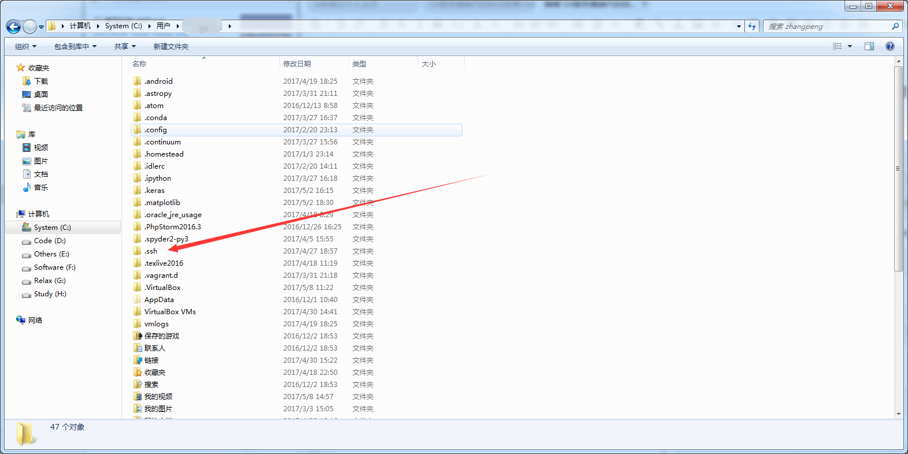Open the 组织 dropdown menu

click(x=26, y=47)
